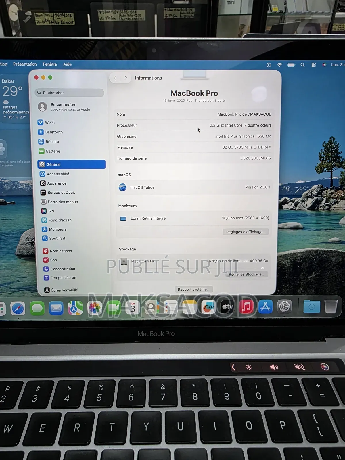This screenshot has height=460, width=345.
Task: Open Trash in the Dock
Action: click(331, 306)
